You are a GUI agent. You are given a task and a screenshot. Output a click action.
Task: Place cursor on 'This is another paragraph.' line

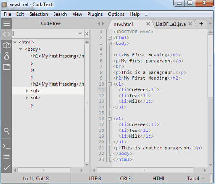coord(158,148)
